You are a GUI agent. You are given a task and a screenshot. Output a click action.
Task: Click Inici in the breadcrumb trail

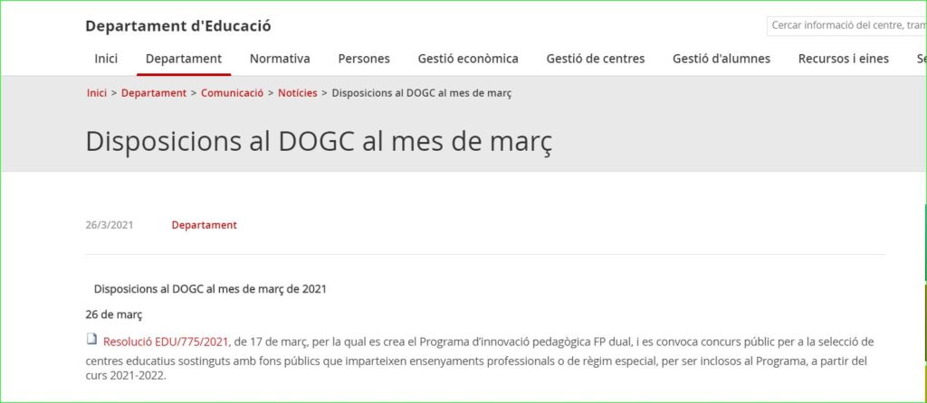click(97, 93)
